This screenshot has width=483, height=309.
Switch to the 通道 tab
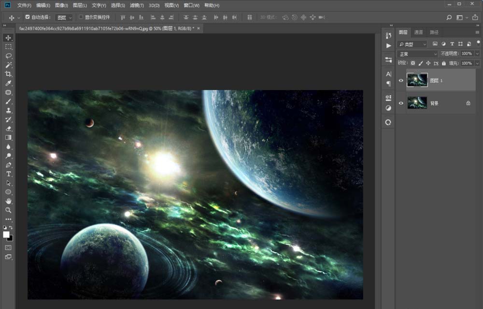pyautogui.click(x=419, y=33)
